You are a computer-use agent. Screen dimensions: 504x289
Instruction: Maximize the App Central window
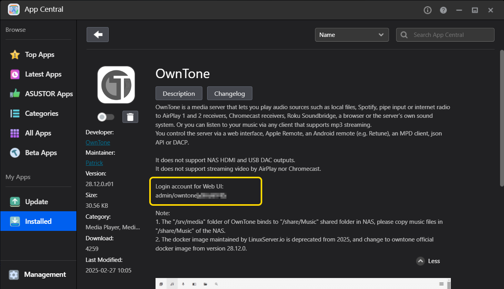[x=475, y=10]
